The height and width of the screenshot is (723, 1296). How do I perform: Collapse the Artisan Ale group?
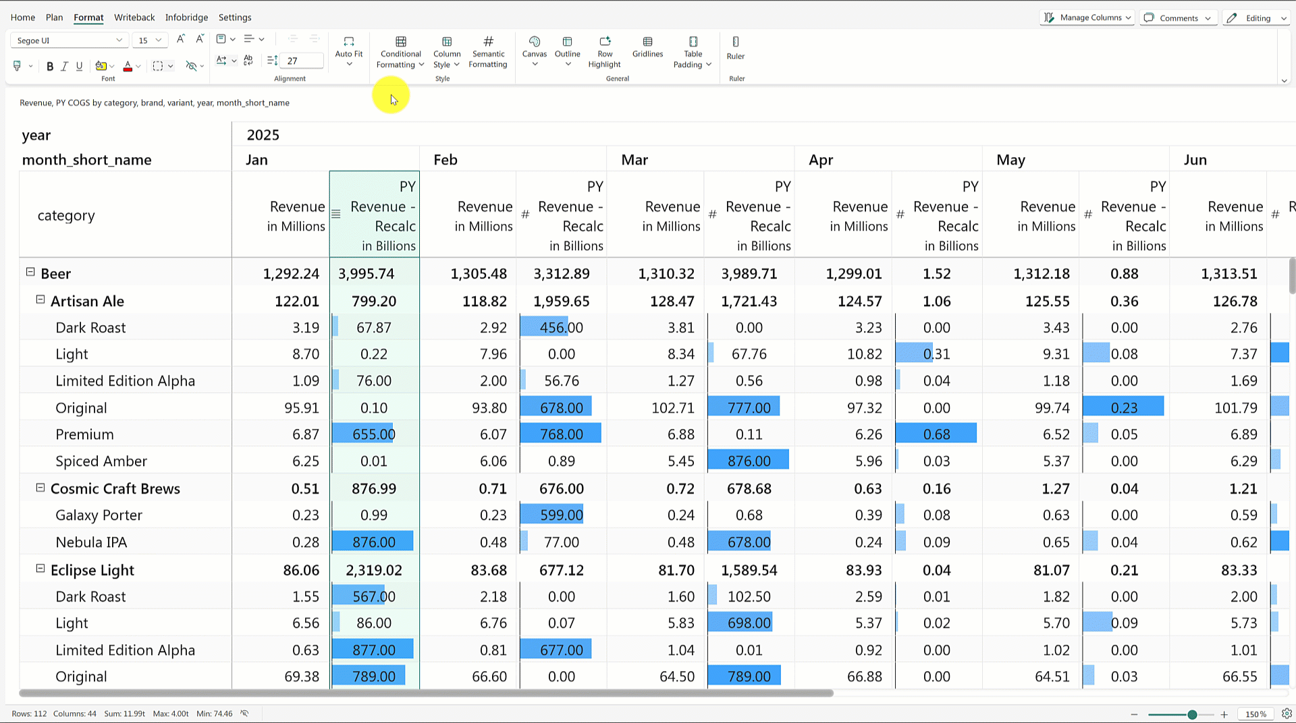tap(40, 299)
